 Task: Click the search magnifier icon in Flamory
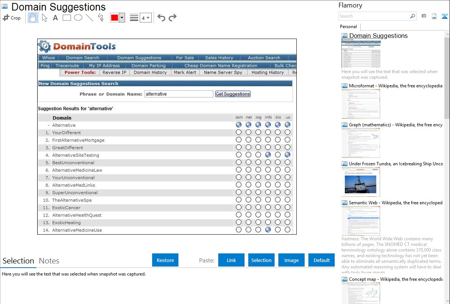click(x=412, y=16)
